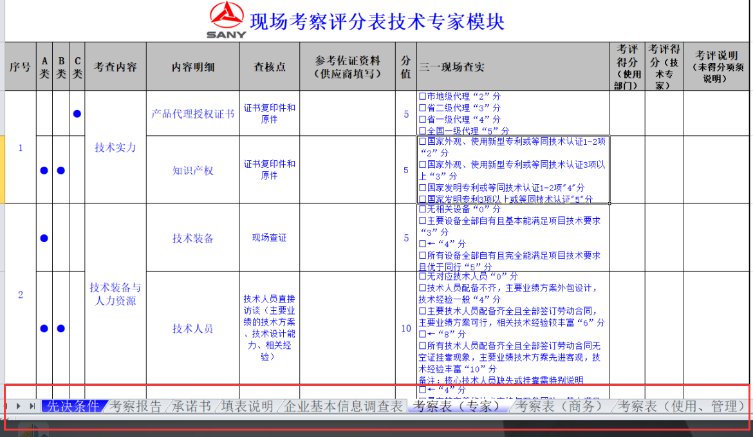The image size is (753, 437).
Task: Select score 5 in the 技术装备 row
Action: (406, 238)
